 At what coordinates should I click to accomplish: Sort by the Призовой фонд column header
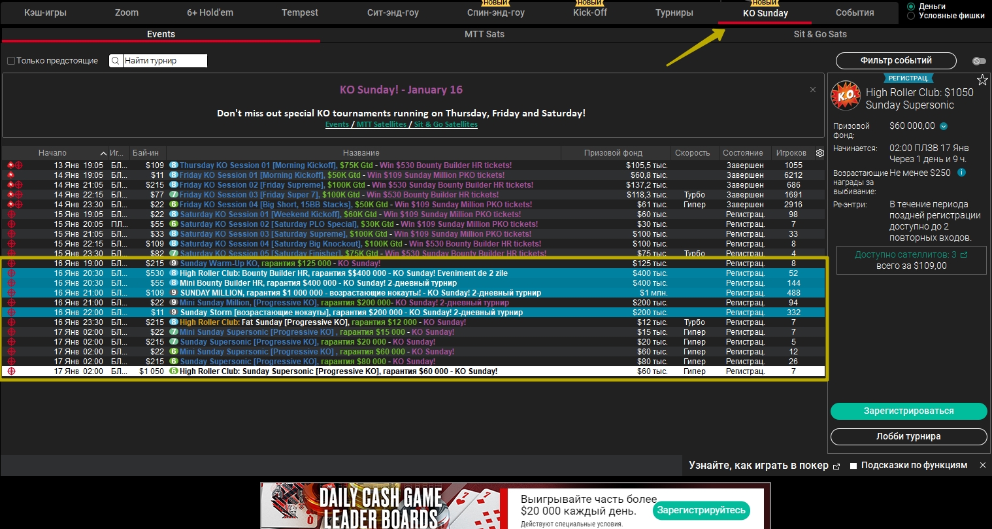click(x=613, y=153)
